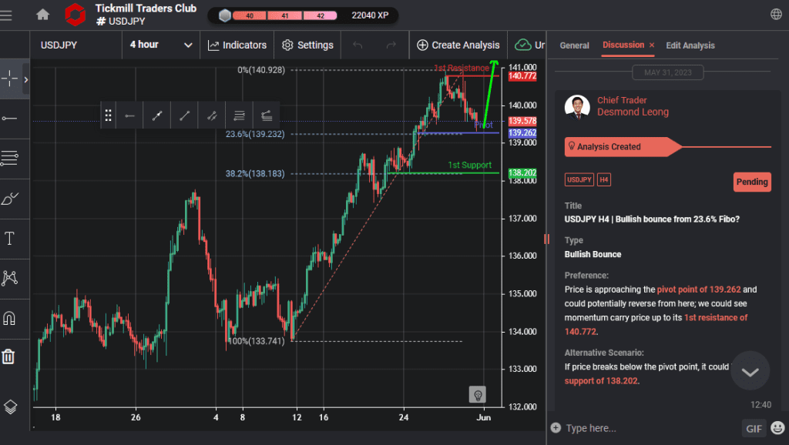Switch to the General tab

point(574,45)
